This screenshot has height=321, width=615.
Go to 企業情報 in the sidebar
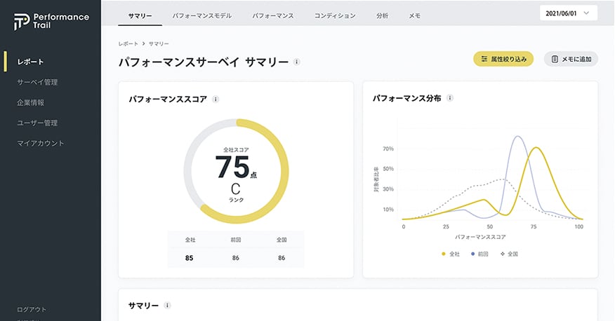[31, 102]
